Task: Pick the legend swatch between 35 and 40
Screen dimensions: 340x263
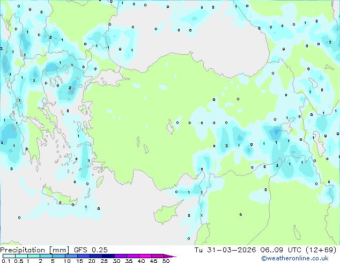Action: (x=132, y=256)
